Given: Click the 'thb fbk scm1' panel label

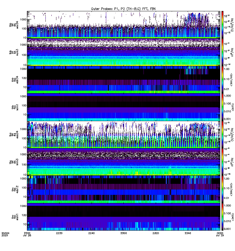Looking at the screenshot, I should point(15,107).
